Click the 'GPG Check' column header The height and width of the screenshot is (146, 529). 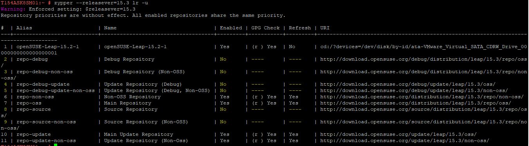click(x=265, y=28)
